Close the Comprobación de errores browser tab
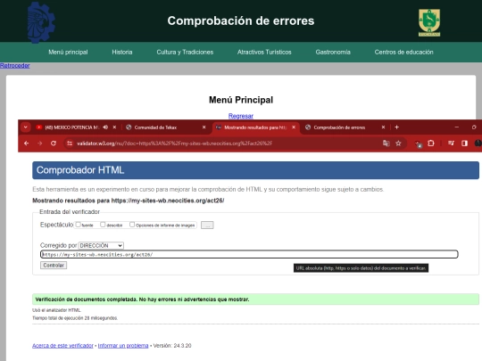This screenshot has height=361, width=482. [x=383, y=127]
